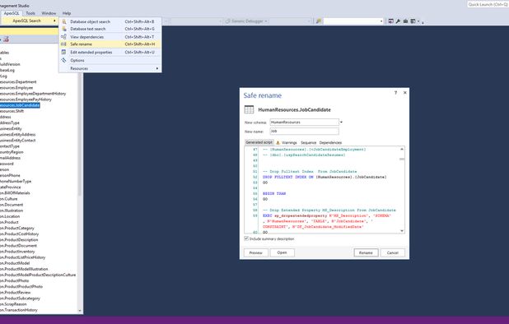
Task: Choose Edit extended properties menu item
Action: [x=110, y=52]
